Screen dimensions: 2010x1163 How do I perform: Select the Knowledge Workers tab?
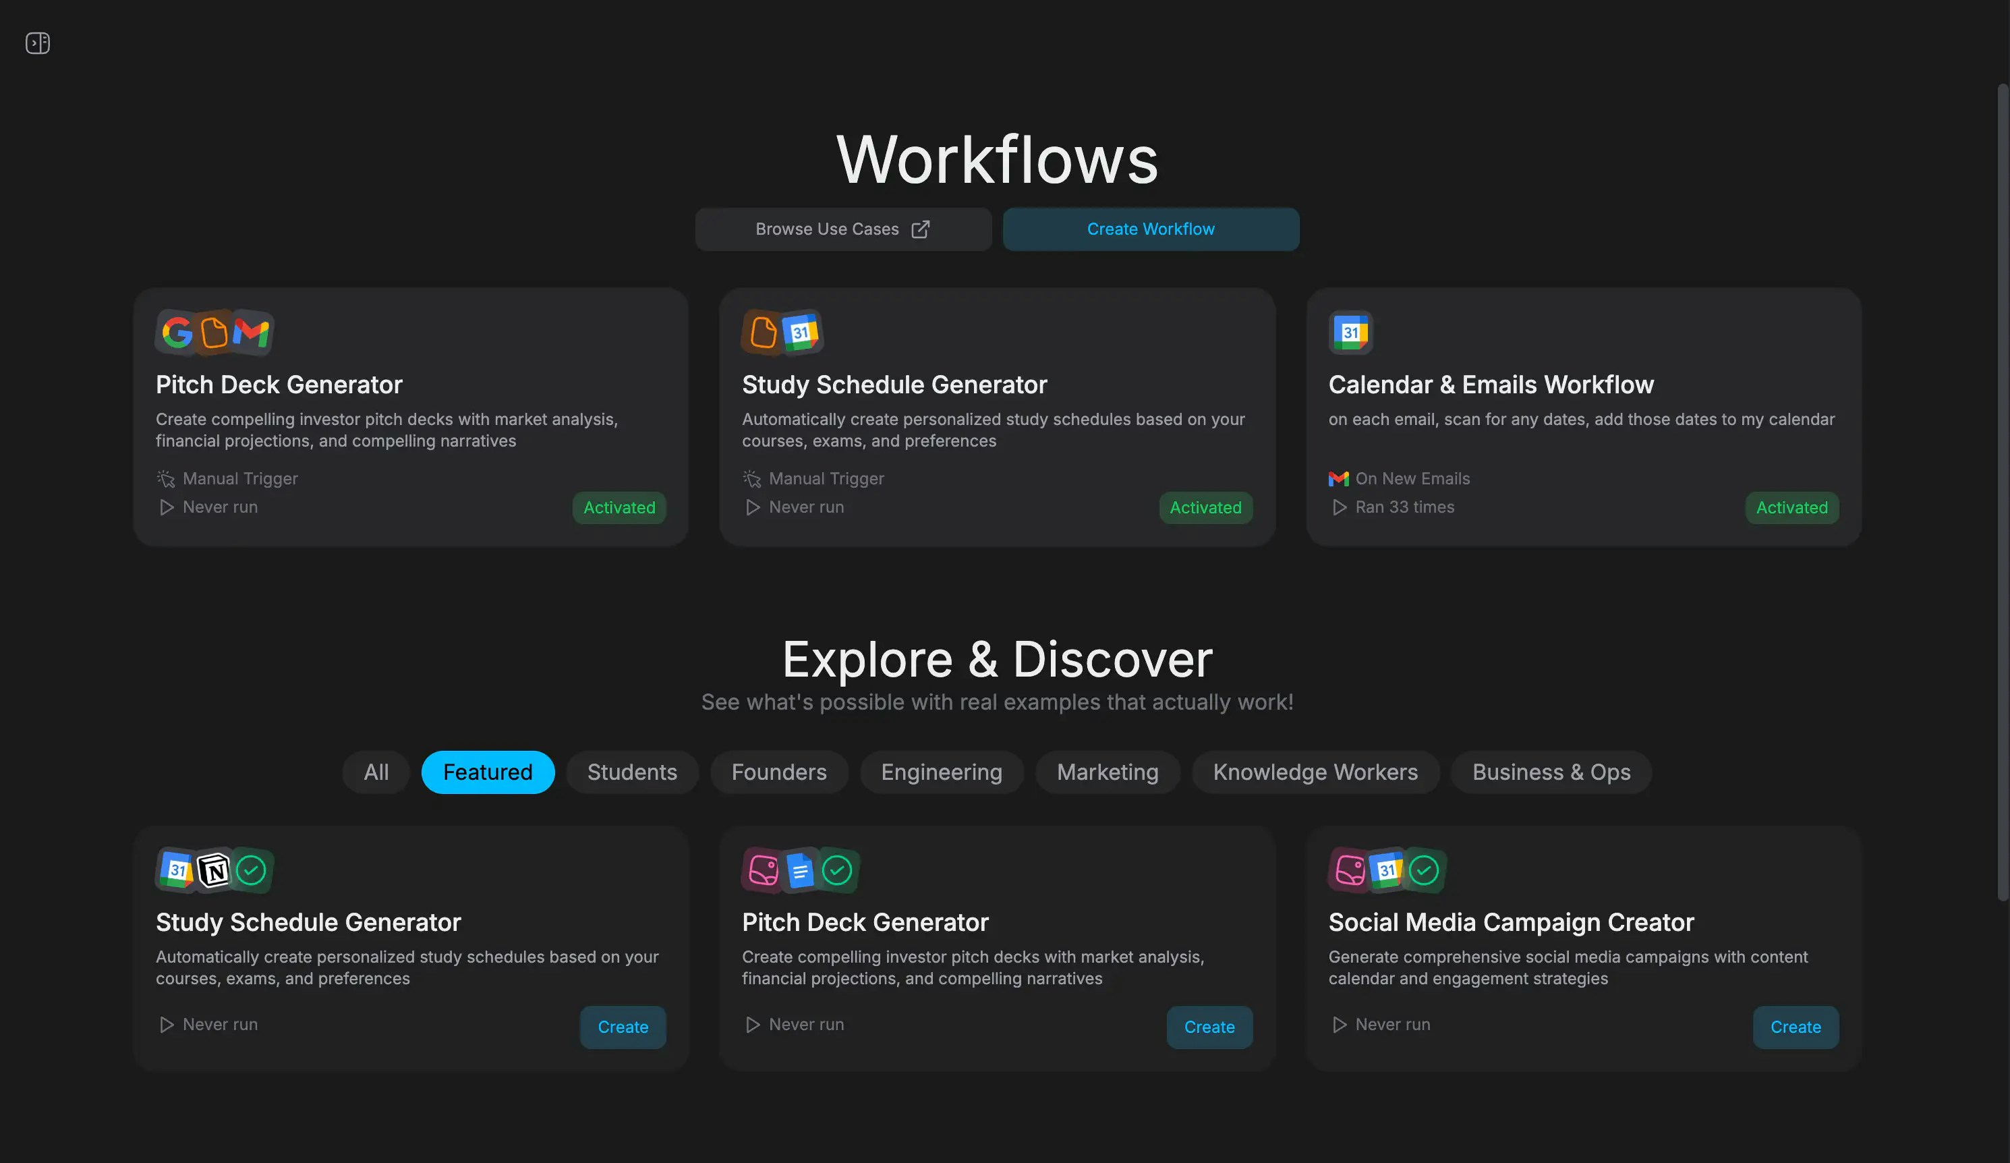[x=1315, y=772]
